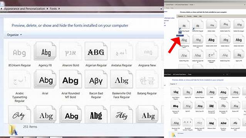
Task: Open Organize menu beside the Preview button
Action: pos(181,16)
